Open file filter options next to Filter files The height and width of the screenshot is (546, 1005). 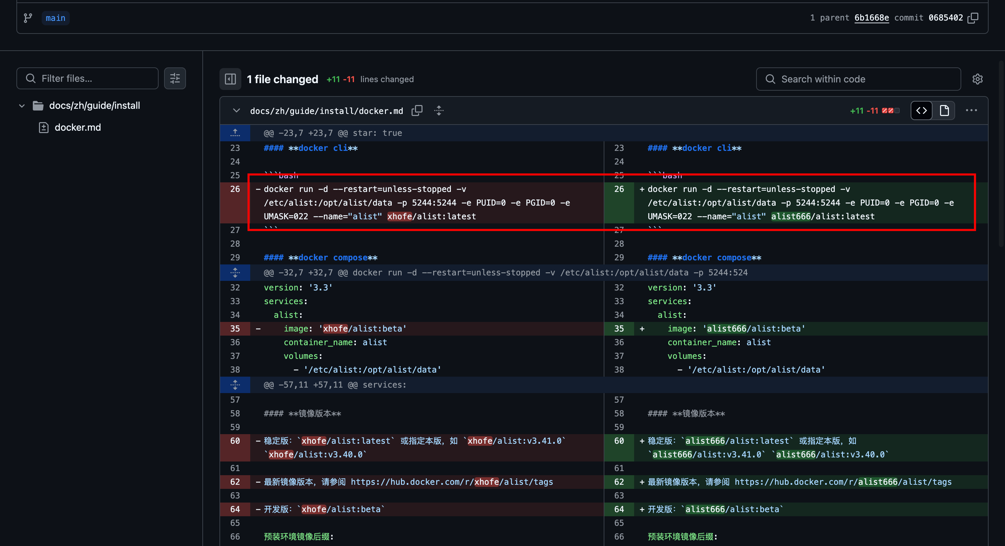point(175,78)
